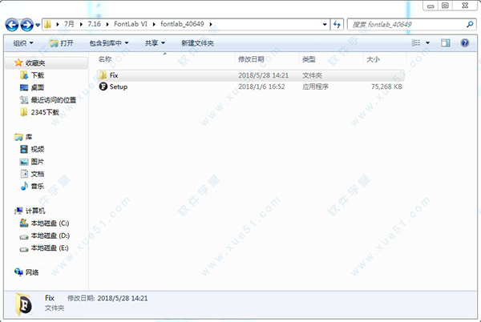Click the 打开 toolbar button
The width and height of the screenshot is (481, 322).
click(62, 43)
